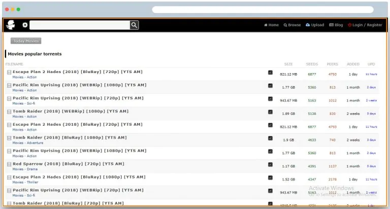Open the Upload nav item
The height and width of the screenshot is (209, 390).
click(x=315, y=25)
